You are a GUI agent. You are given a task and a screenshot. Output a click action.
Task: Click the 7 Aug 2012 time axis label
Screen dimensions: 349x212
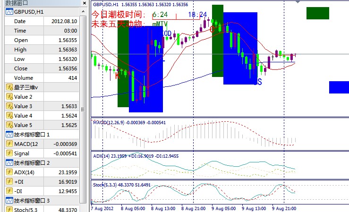tap(102, 209)
